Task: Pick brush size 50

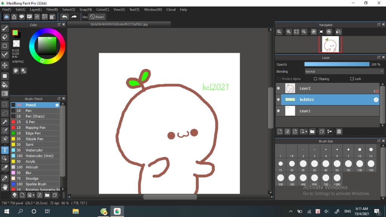Action: pos(337,165)
